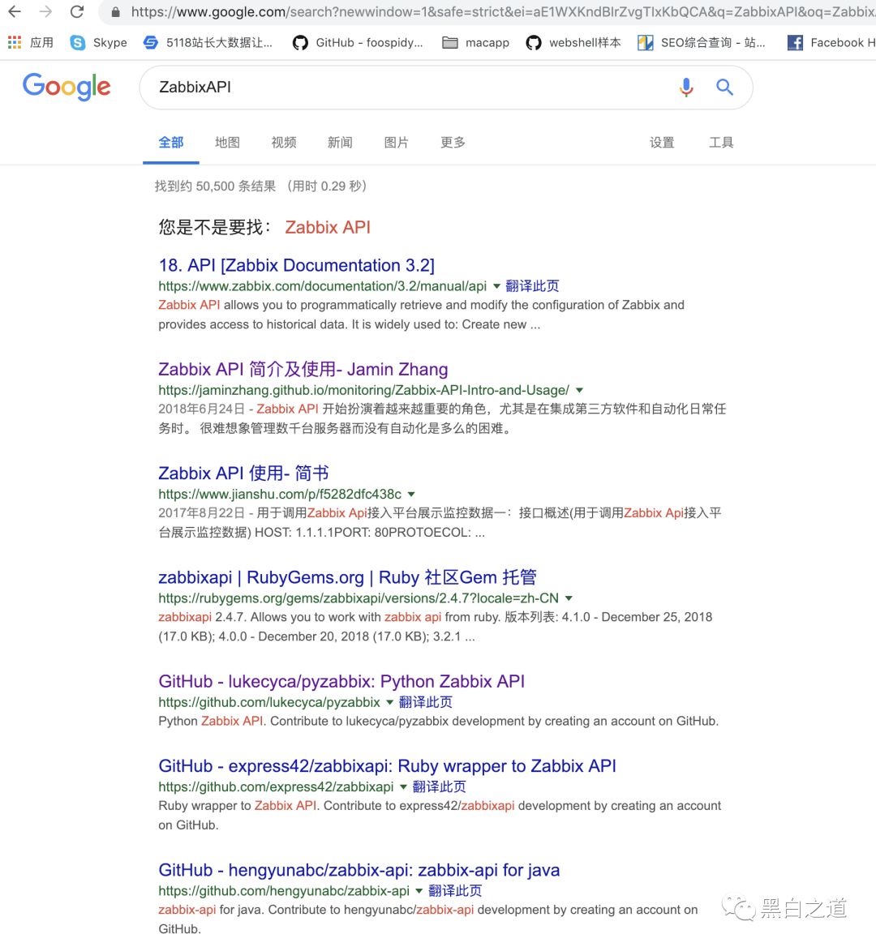Open Zabbix API 简介及使用- Jamin Zhang result

303,369
